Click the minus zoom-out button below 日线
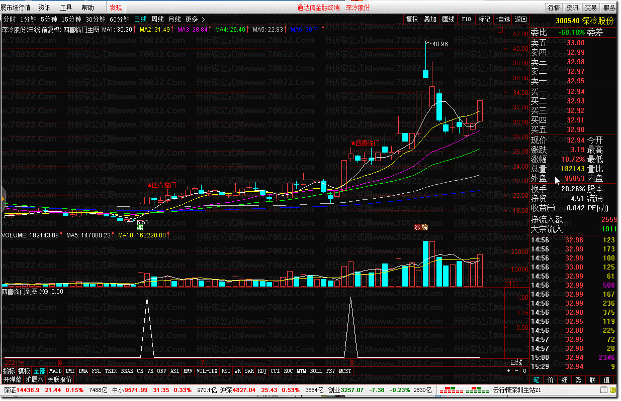 click(x=515, y=371)
